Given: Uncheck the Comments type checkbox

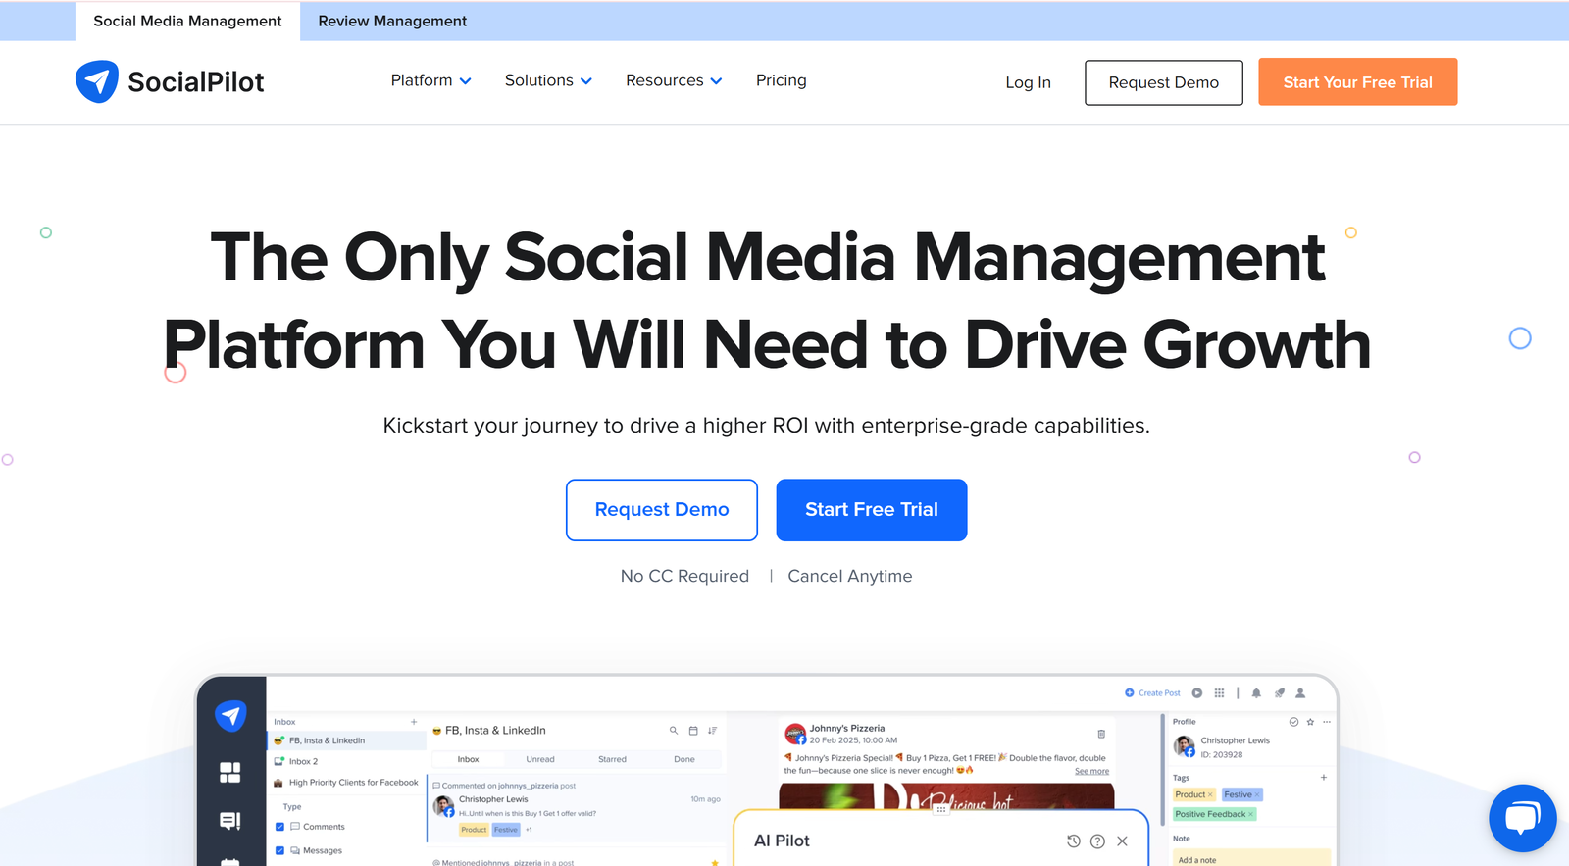Looking at the screenshot, I should (279, 827).
